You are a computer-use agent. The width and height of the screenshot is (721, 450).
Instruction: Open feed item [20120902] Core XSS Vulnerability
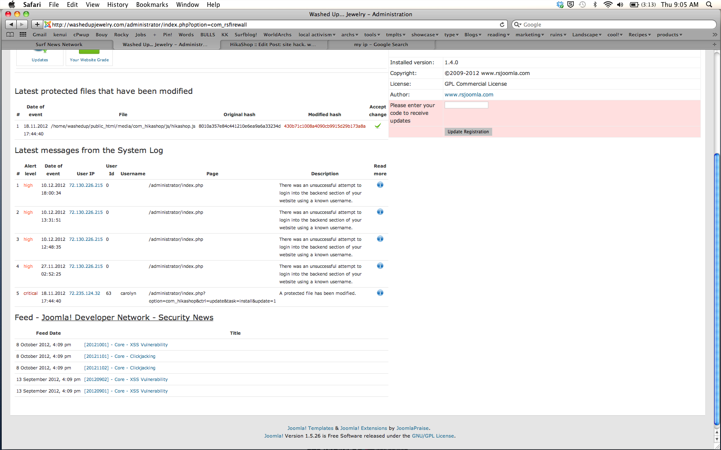click(126, 380)
